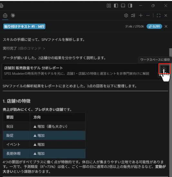
Task: Select the starburst tab icon
Action: pyautogui.click(x=13, y=15)
